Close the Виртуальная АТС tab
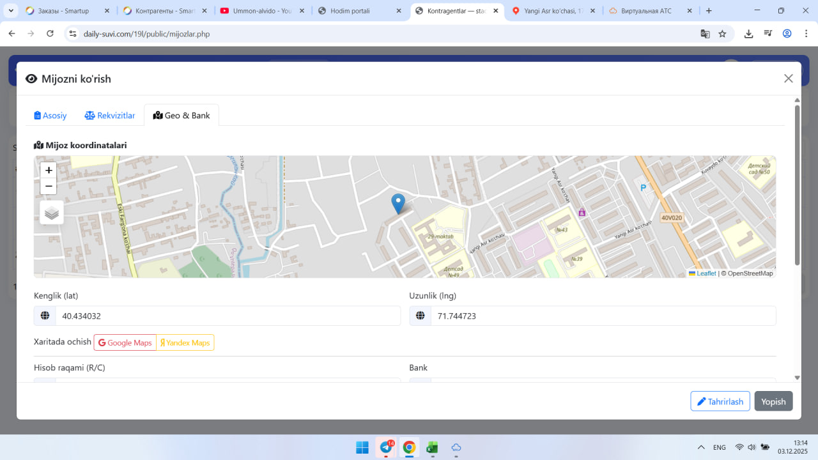This screenshot has height=460, width=818. [690, 11]
